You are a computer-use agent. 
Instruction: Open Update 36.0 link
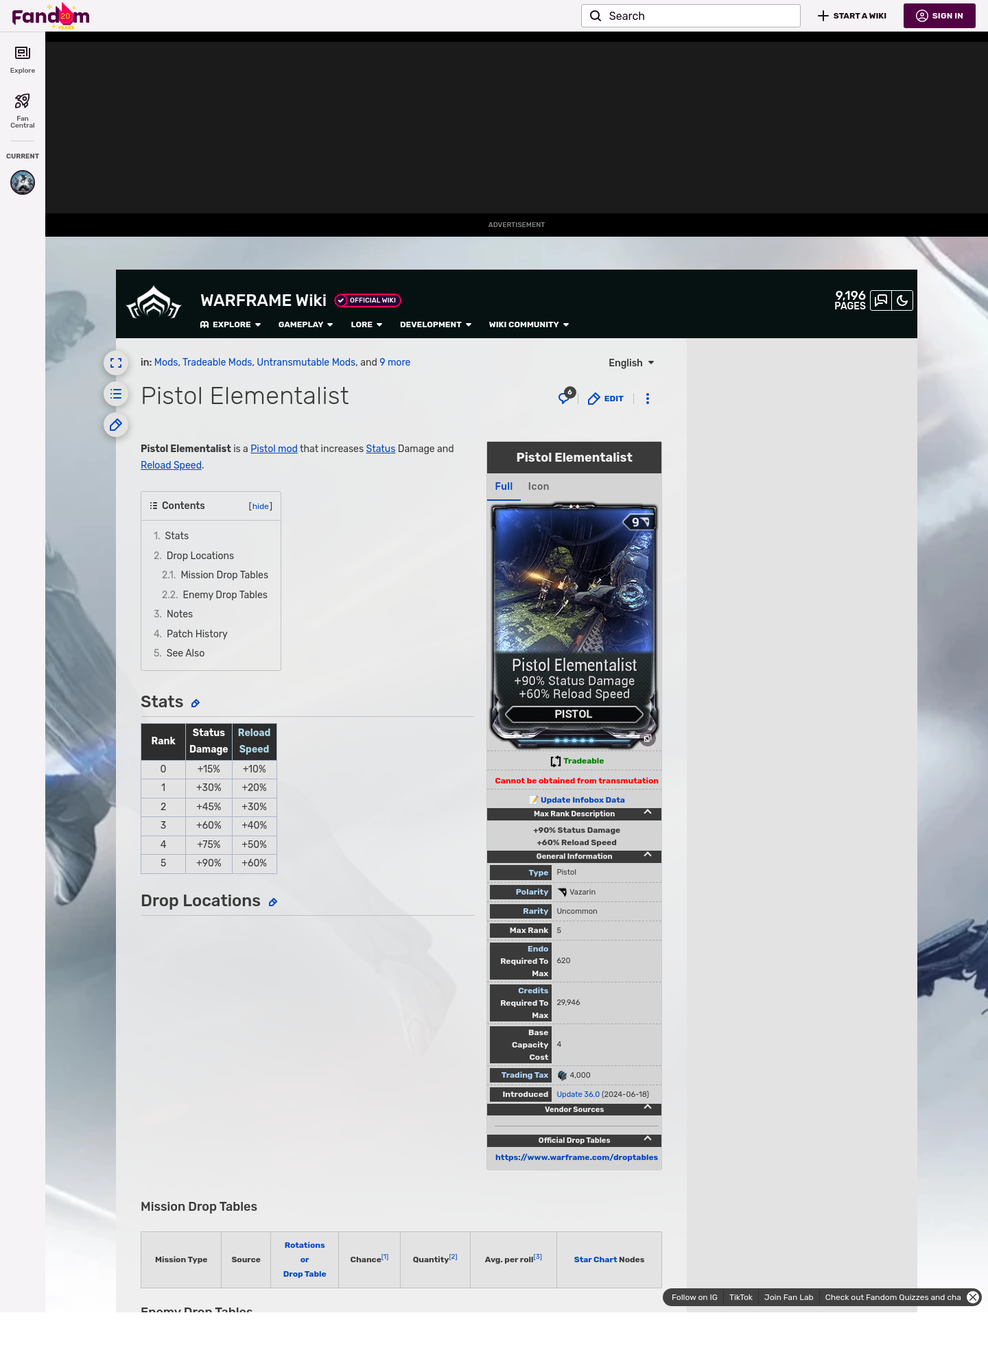point(578,1094)
